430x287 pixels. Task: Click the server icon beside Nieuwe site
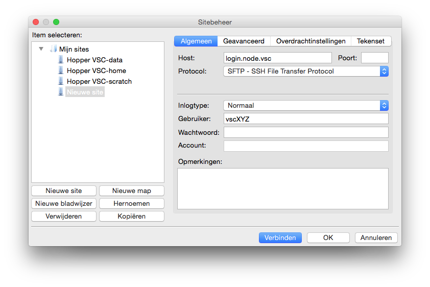coord(61,92)
